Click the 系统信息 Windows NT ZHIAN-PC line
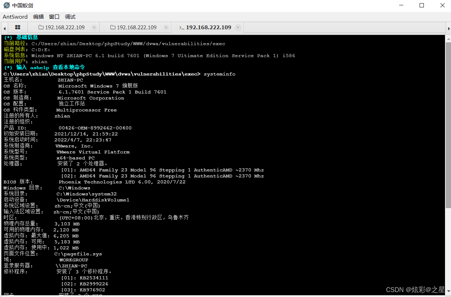The height and width of the screenshot is (297, 451). click(x=149, y=56)
